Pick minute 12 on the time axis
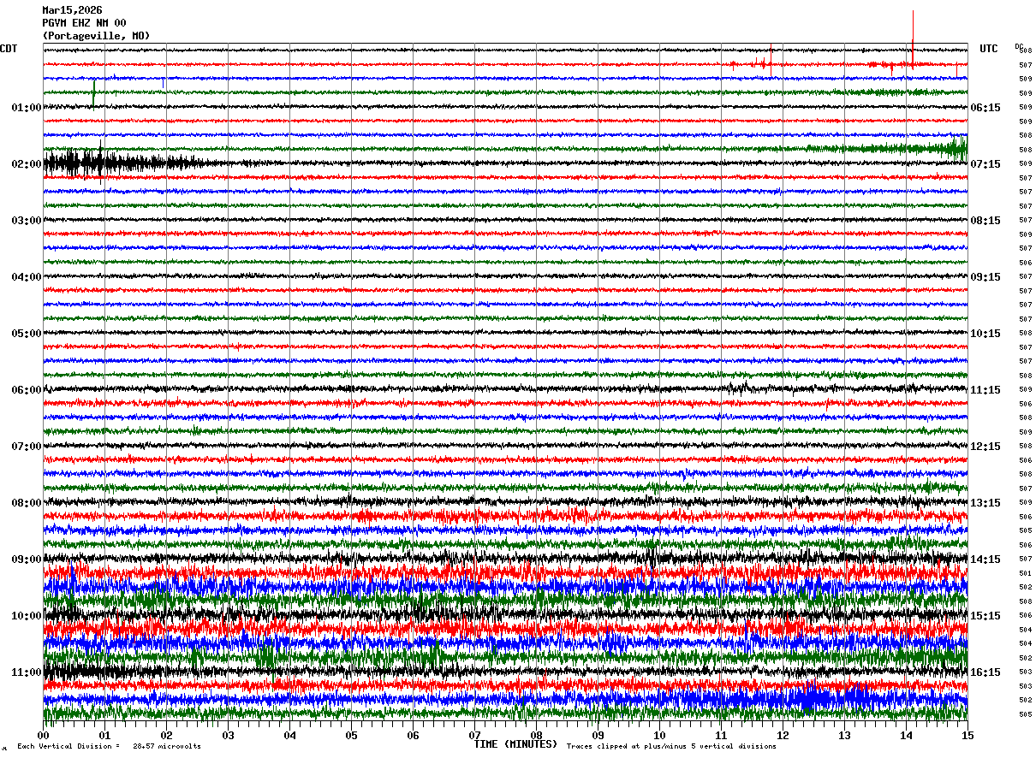 tap(783, 735)
